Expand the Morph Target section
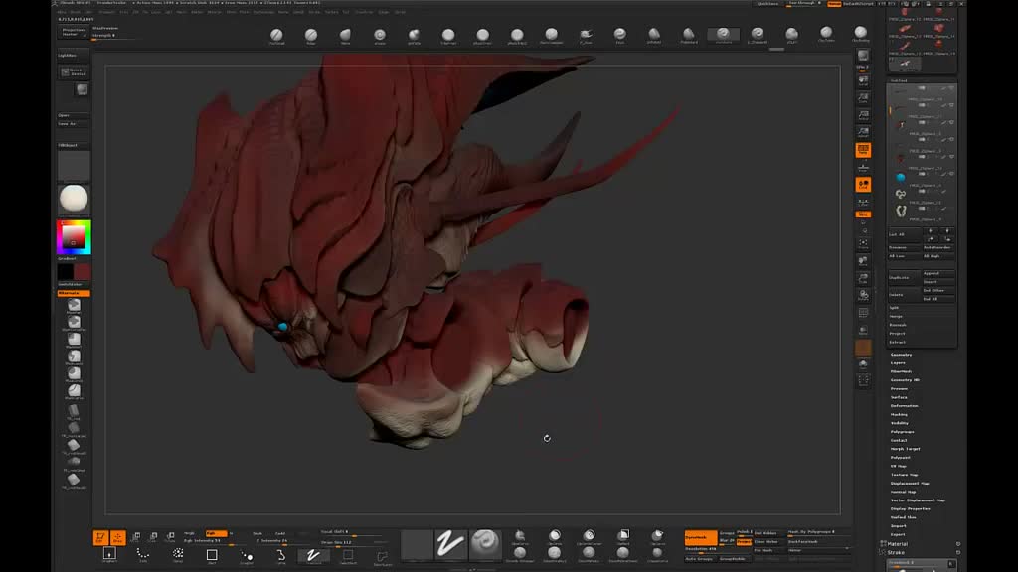1018x572 pixels. [x=906, y=449]
